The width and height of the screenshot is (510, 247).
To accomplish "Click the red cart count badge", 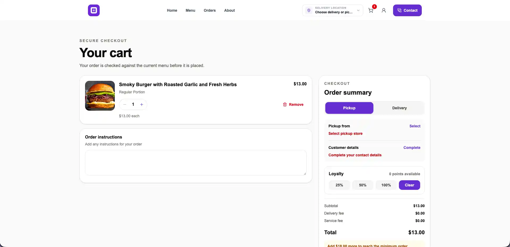I will point(374,7).
